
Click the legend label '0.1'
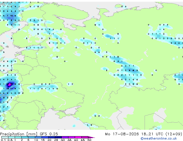click(3, 140)
